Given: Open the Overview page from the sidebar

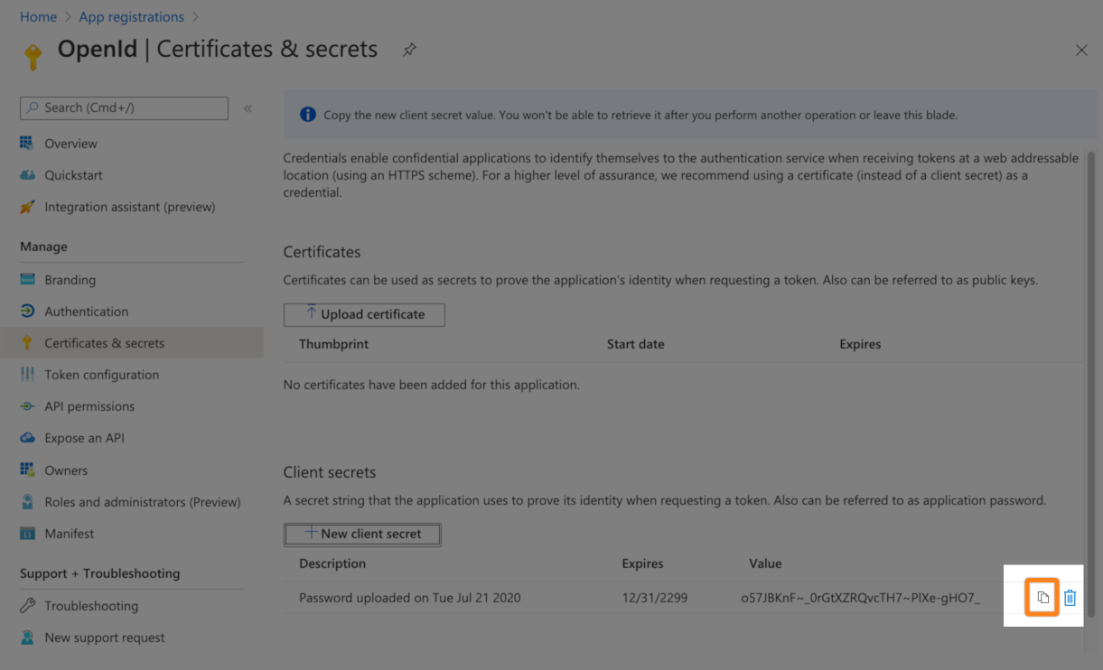Looking at the screenshot, I should (x=72, y=143).
